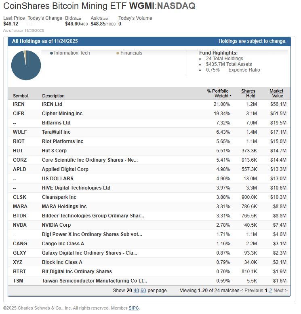301x314 pixels.
Task: Sort by % Portfolio Weight column
Action: point(219,93)
